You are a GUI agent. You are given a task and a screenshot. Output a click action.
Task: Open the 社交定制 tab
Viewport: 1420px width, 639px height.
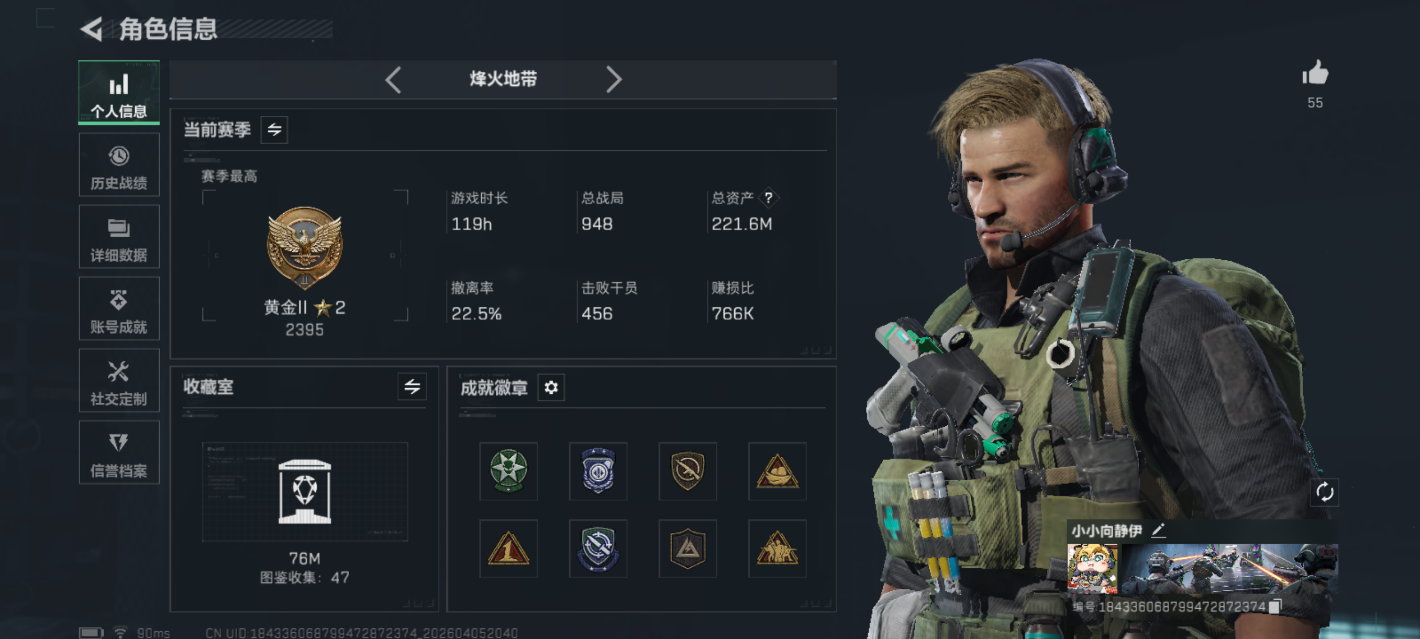[x=119, y=380]
